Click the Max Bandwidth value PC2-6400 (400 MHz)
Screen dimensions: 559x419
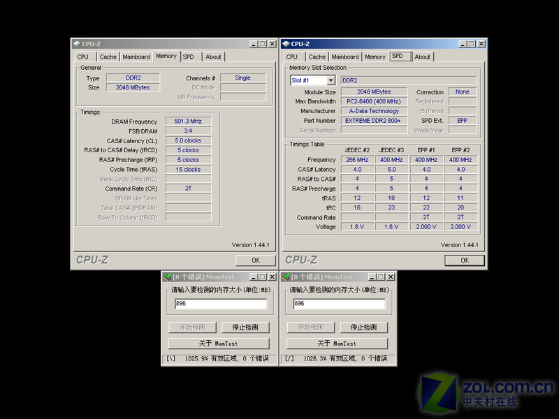[x=374, y=101]
